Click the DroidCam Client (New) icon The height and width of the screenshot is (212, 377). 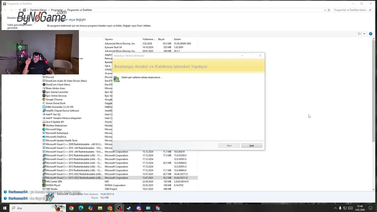point(44,85)
